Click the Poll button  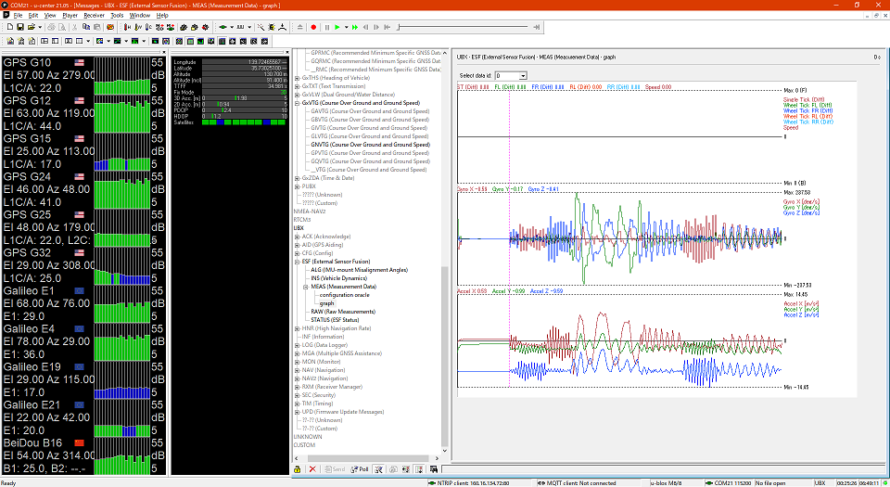[x=360, y=469]
